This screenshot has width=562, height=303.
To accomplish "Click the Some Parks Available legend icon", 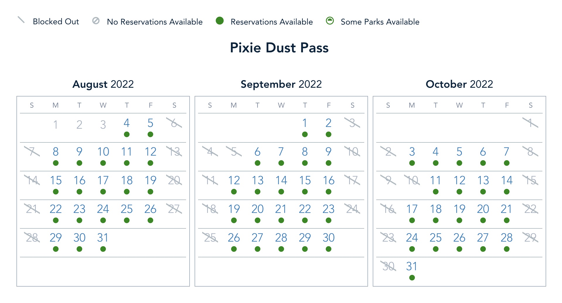I will point(330,21).
